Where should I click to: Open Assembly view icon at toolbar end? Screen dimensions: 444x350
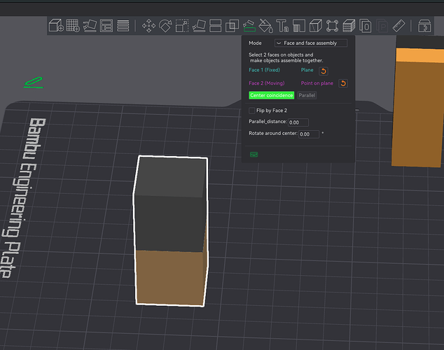click(x=424, y=26)
